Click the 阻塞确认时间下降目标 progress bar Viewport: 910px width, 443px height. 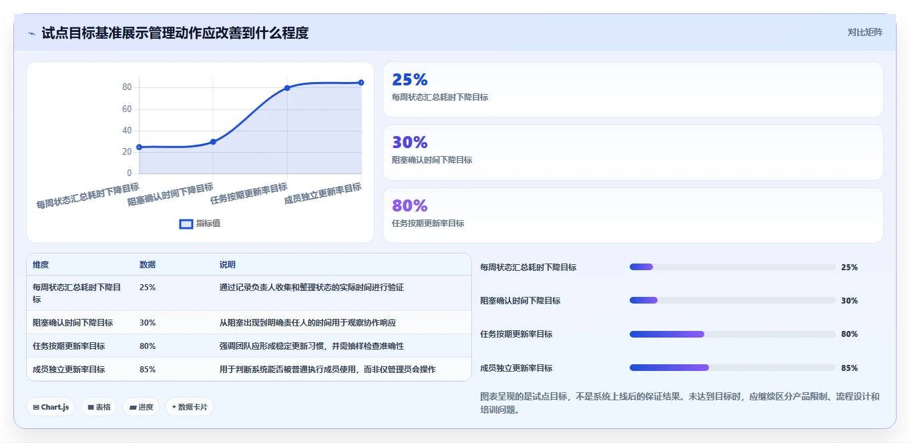(x=732, y=300)
